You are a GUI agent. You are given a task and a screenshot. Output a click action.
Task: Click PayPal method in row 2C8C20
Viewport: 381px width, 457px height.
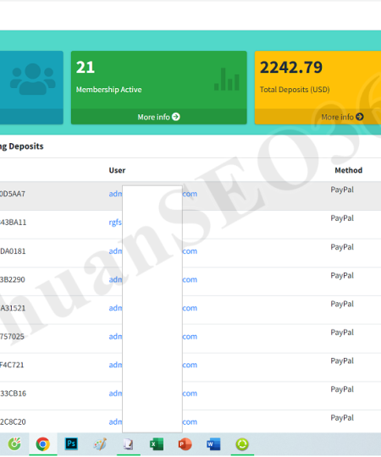(x=342, y=418)
